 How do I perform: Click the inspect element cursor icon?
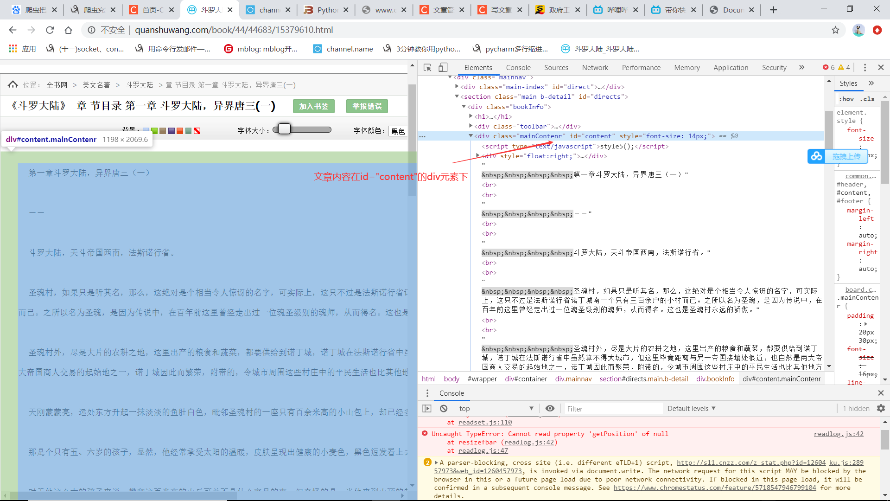(428, 67)
